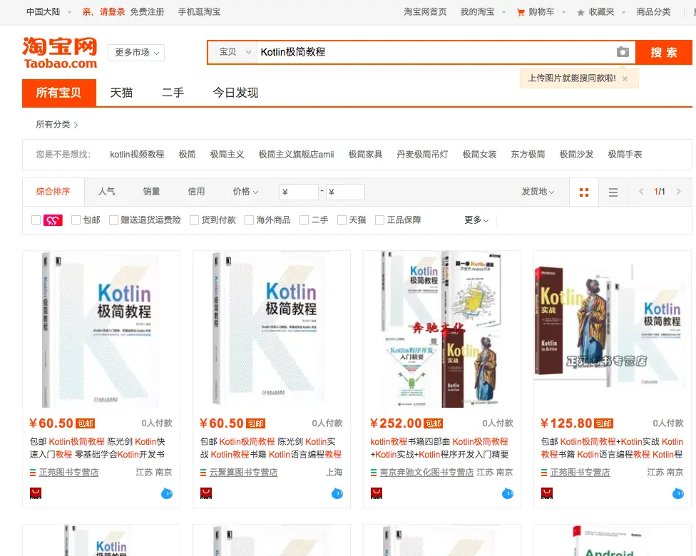Check the 海外商品 checkbox
Viewport: 696px width, 556px height.
(249, 220)
